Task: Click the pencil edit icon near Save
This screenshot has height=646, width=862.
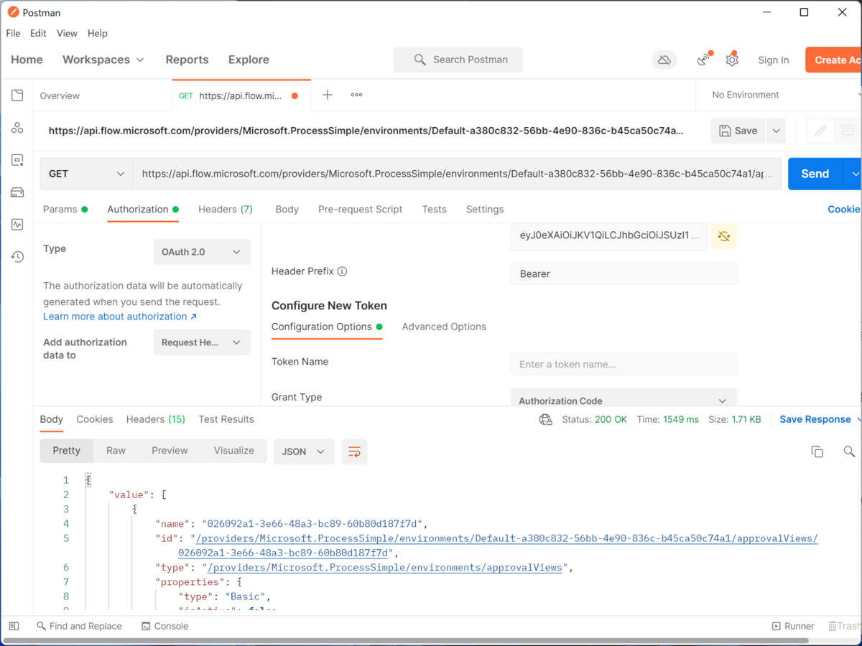Action: [820, 131]
